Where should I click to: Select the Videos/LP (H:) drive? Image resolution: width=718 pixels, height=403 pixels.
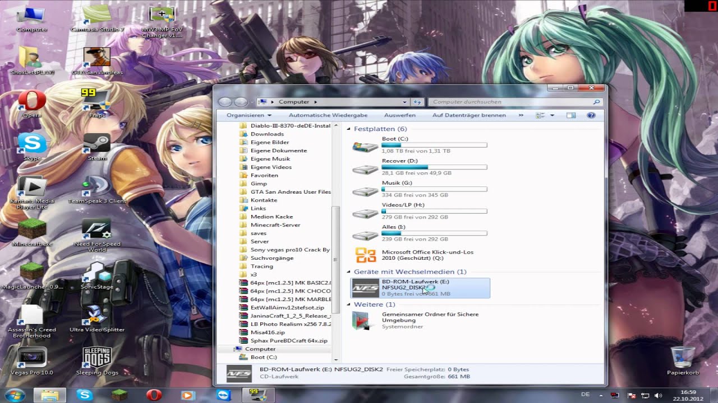point(420,211)
